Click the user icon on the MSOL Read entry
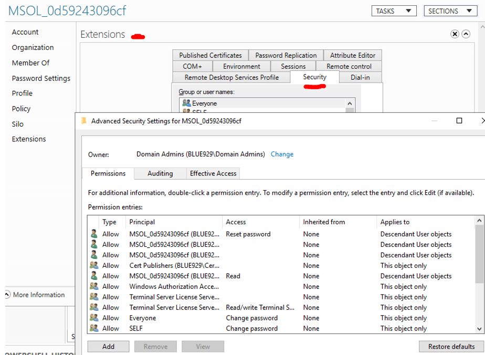485x355 pixels. tap(94, 276)
